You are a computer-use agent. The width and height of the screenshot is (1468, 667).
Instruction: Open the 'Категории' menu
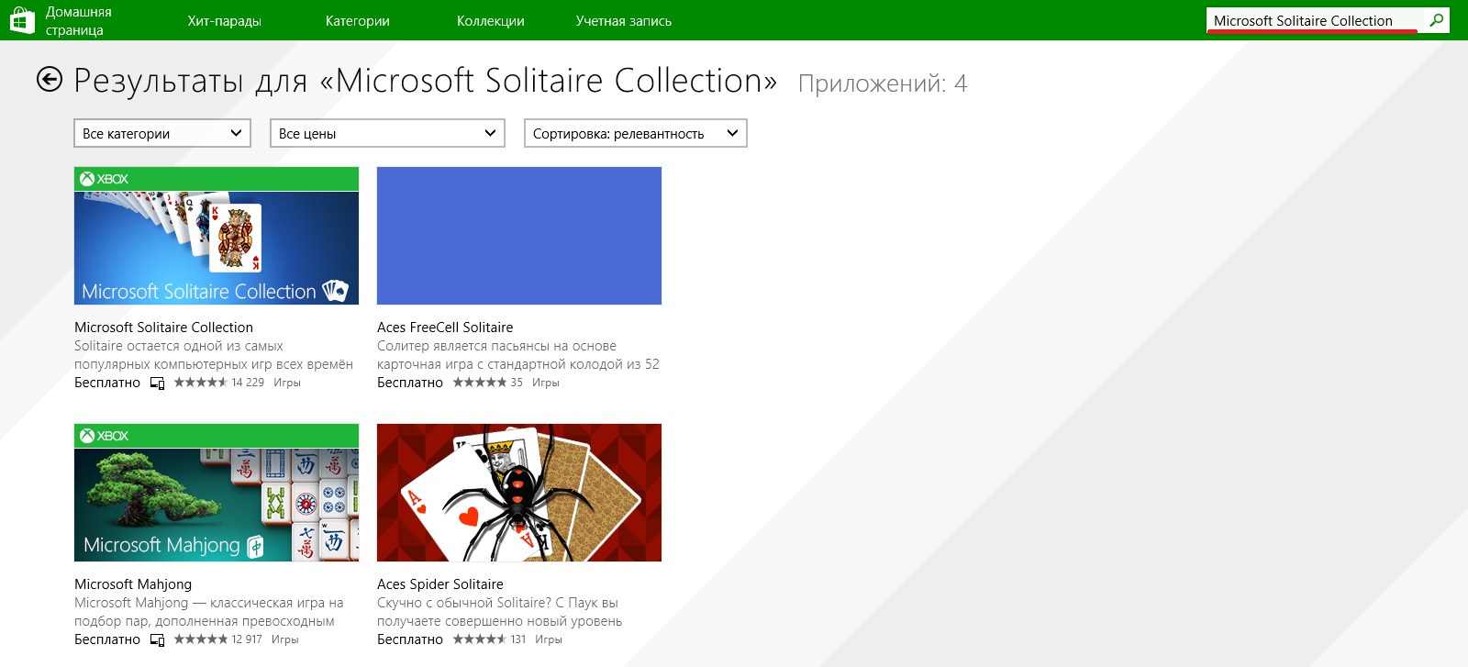pyautogui.click(x=357, y=21)
